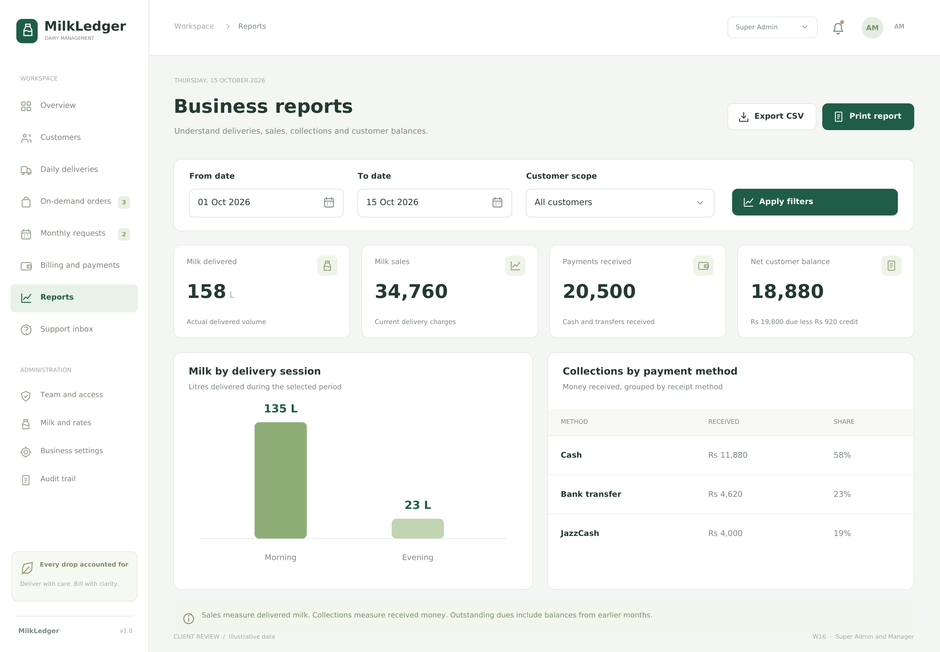Open the Customer scope All customers dropdown
This screenshot has height=652, width=940.
620,203
